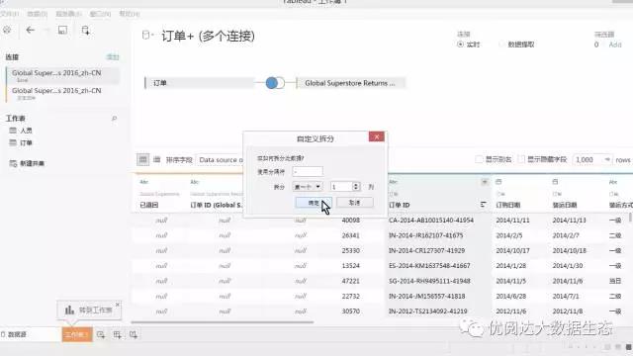633x356 pixels.
Task: Go back using the left arrow icon
Action: tap(31, 30)
